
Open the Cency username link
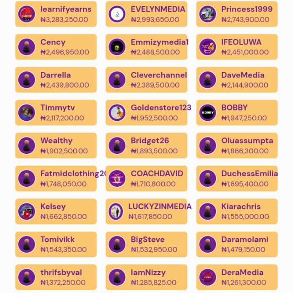[x=53, y=42]
